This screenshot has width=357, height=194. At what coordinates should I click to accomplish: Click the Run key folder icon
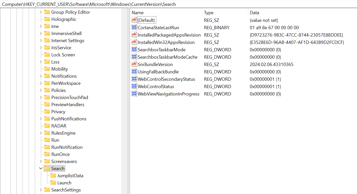tap(47, 140)
